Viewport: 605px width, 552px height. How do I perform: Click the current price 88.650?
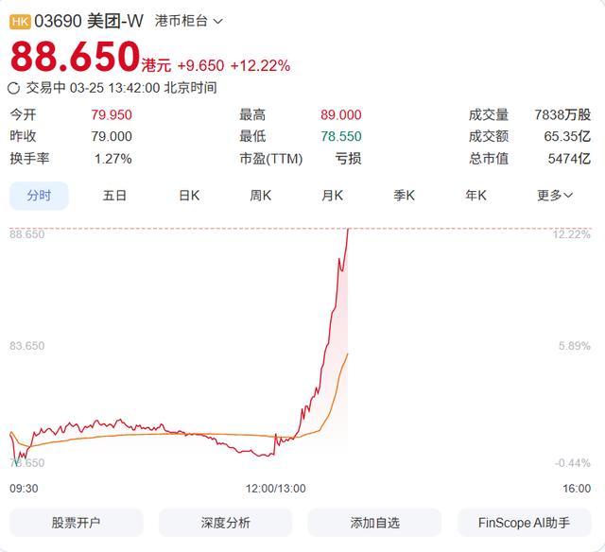75,58
